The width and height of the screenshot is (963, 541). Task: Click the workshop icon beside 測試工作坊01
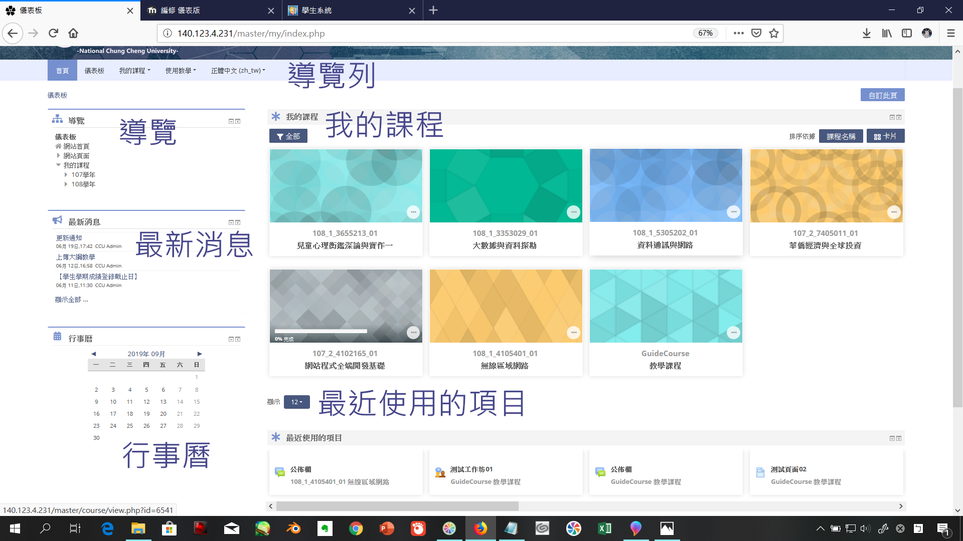pos(440,472)
